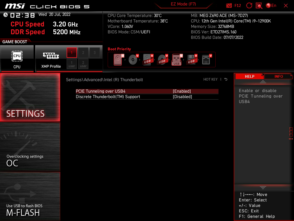Enable XMP profile 2
The height and width of the screenshot is (221, 294).
pyautogui.click(x=83, y=53)
